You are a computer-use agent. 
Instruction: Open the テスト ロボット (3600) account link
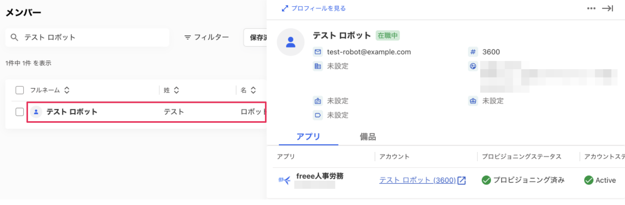[x=417, y=180]
